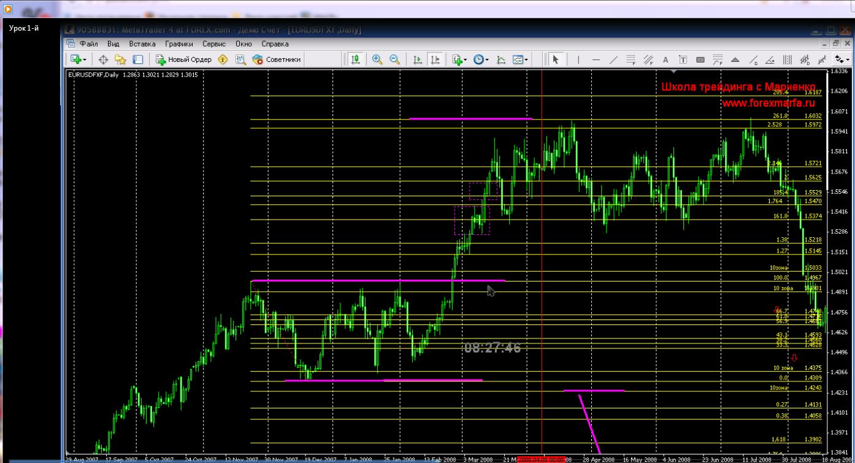
Task: Expand the arrows tool dropdown arrow
Action: pos(847,60)
